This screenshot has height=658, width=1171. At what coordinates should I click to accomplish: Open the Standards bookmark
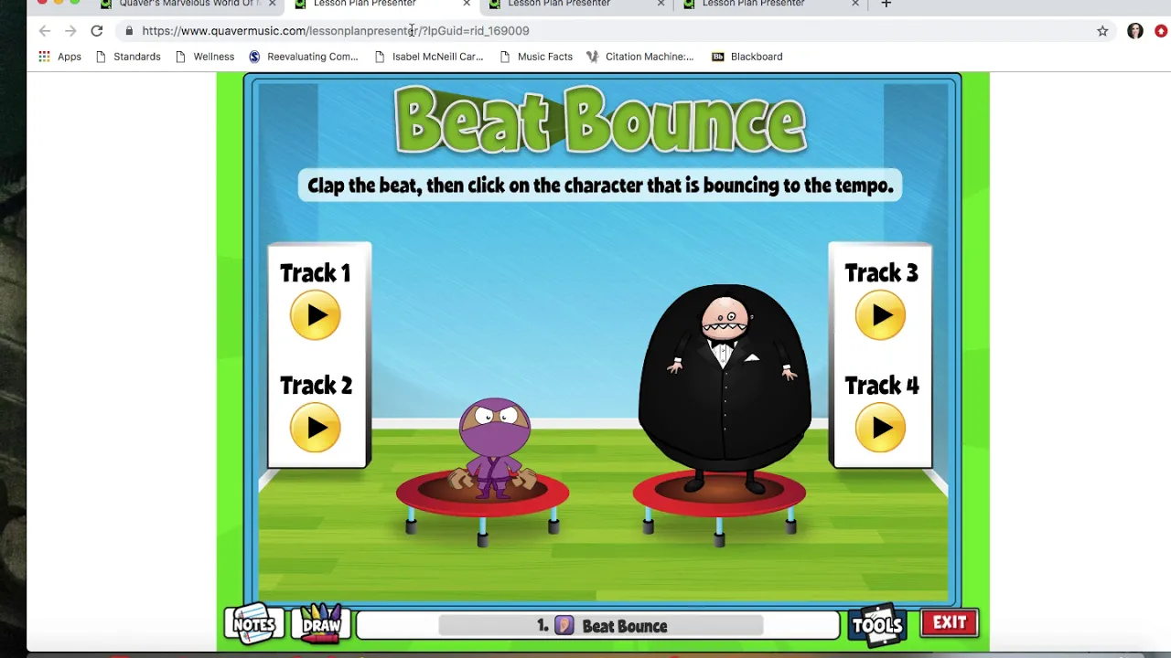[x=128, y=57]
